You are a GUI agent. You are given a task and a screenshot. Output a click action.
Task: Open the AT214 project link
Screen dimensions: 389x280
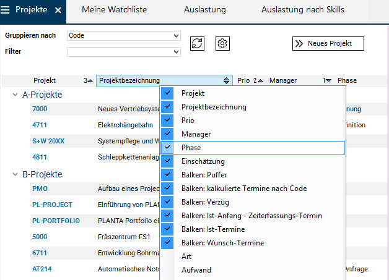pyautogui.click(x=42, y=269)
